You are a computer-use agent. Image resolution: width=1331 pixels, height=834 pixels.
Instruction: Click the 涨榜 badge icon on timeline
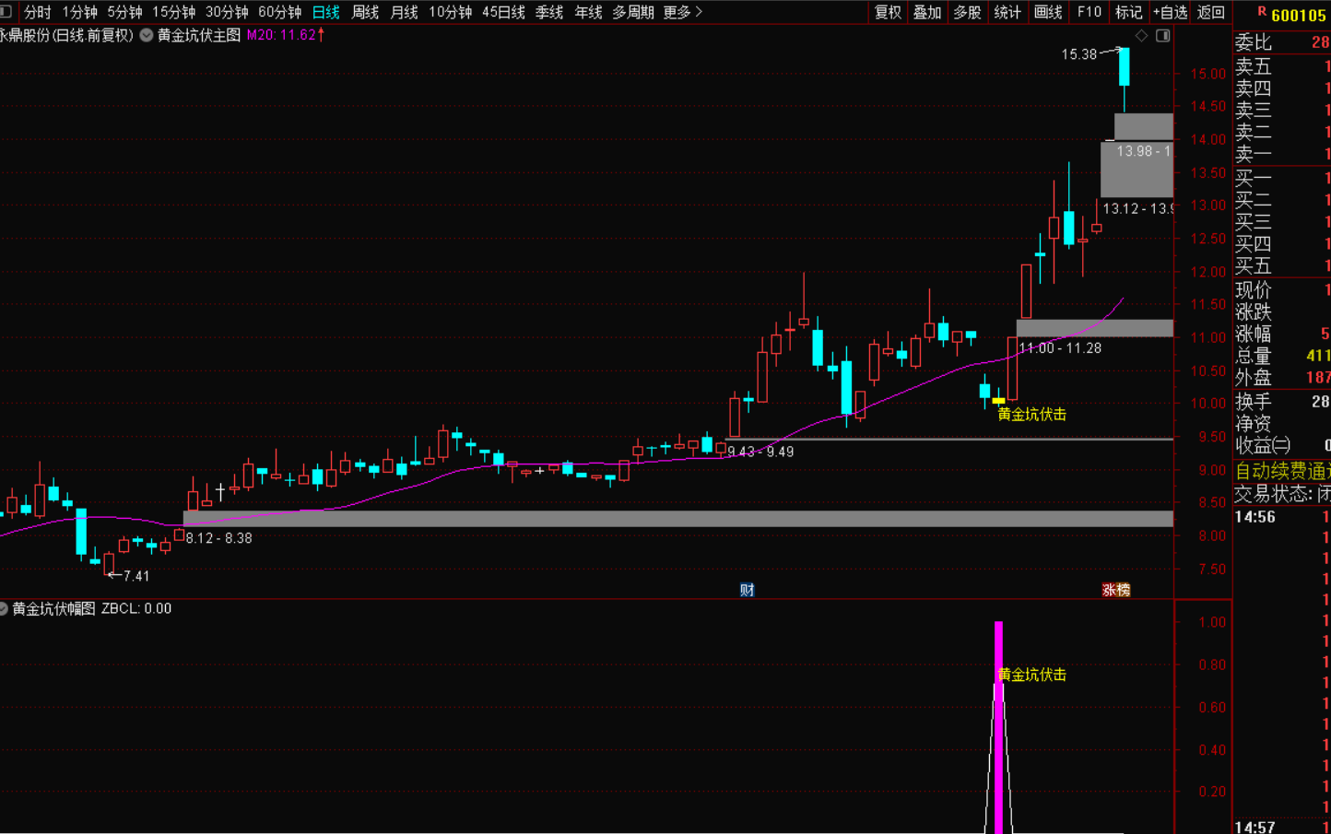tap(1116, 590)
